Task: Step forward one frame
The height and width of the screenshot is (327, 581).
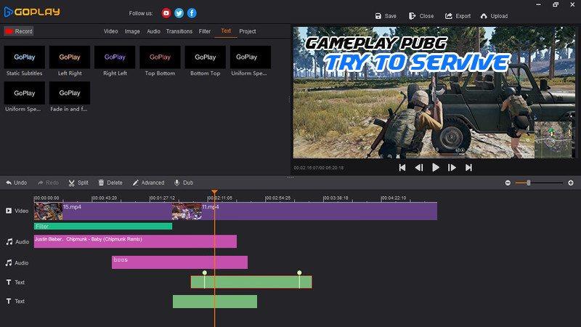Action: pyautogui.click(x=452, y=168)
